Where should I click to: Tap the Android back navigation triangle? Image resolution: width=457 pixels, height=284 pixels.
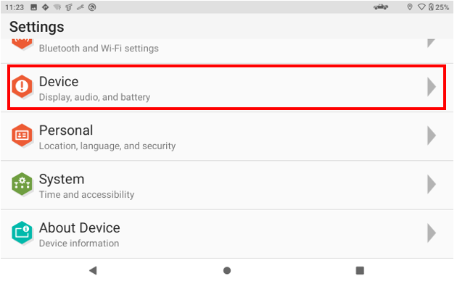93,271
